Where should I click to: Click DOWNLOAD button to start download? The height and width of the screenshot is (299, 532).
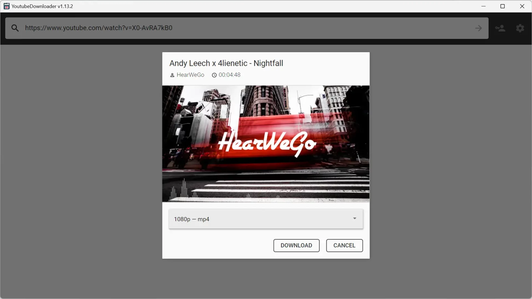tap(296, 245)
